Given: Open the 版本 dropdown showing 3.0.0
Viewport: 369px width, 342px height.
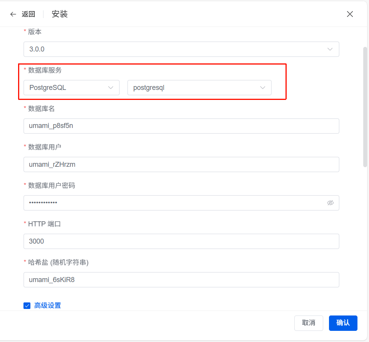Looking at the screenshot, I should pyautogui.click(x=173, y=49).
